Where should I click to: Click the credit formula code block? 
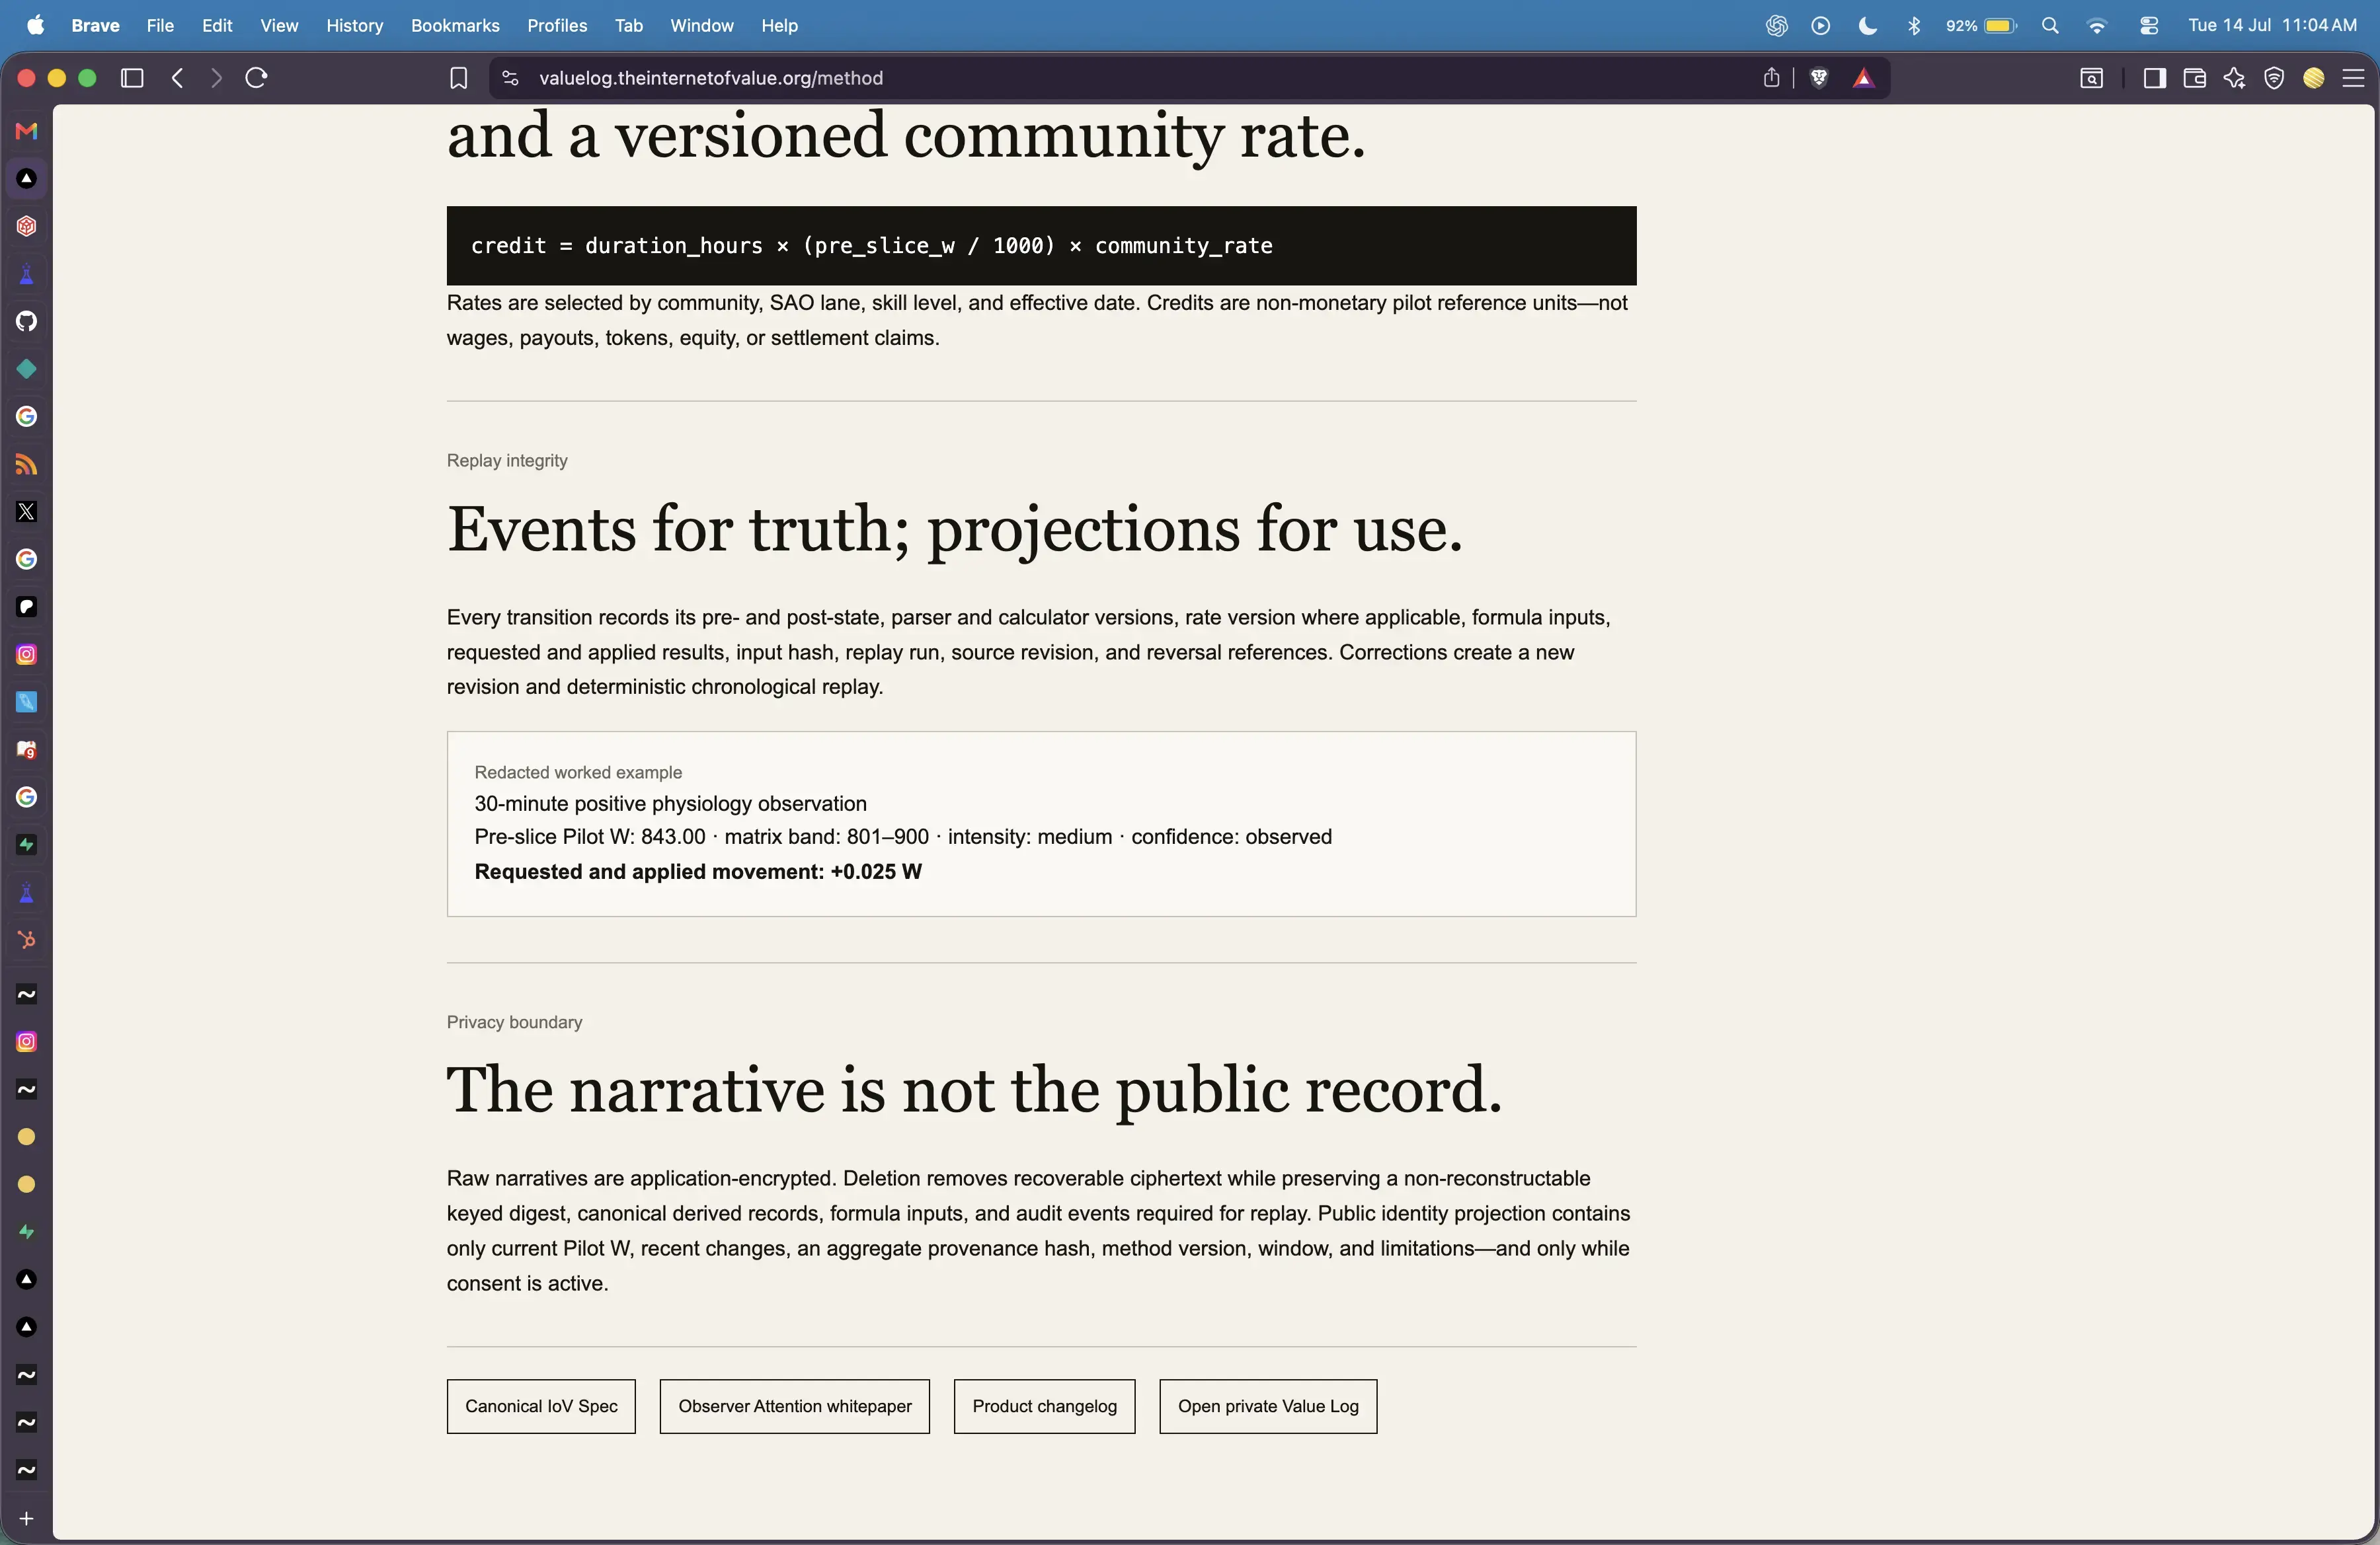click(1041, 246)
